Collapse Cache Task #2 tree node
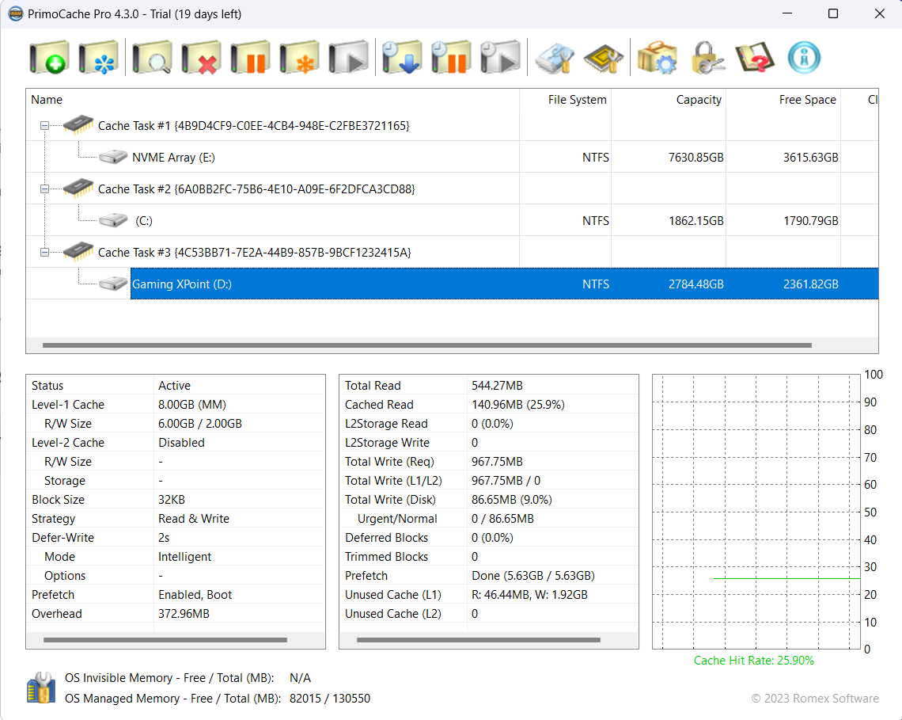Viewport: 902px width, 720px height. [x=45, y=189]
